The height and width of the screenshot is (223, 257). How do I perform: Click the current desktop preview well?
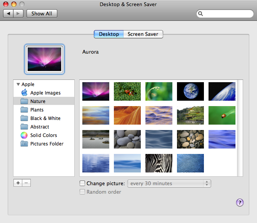point(44,59)
